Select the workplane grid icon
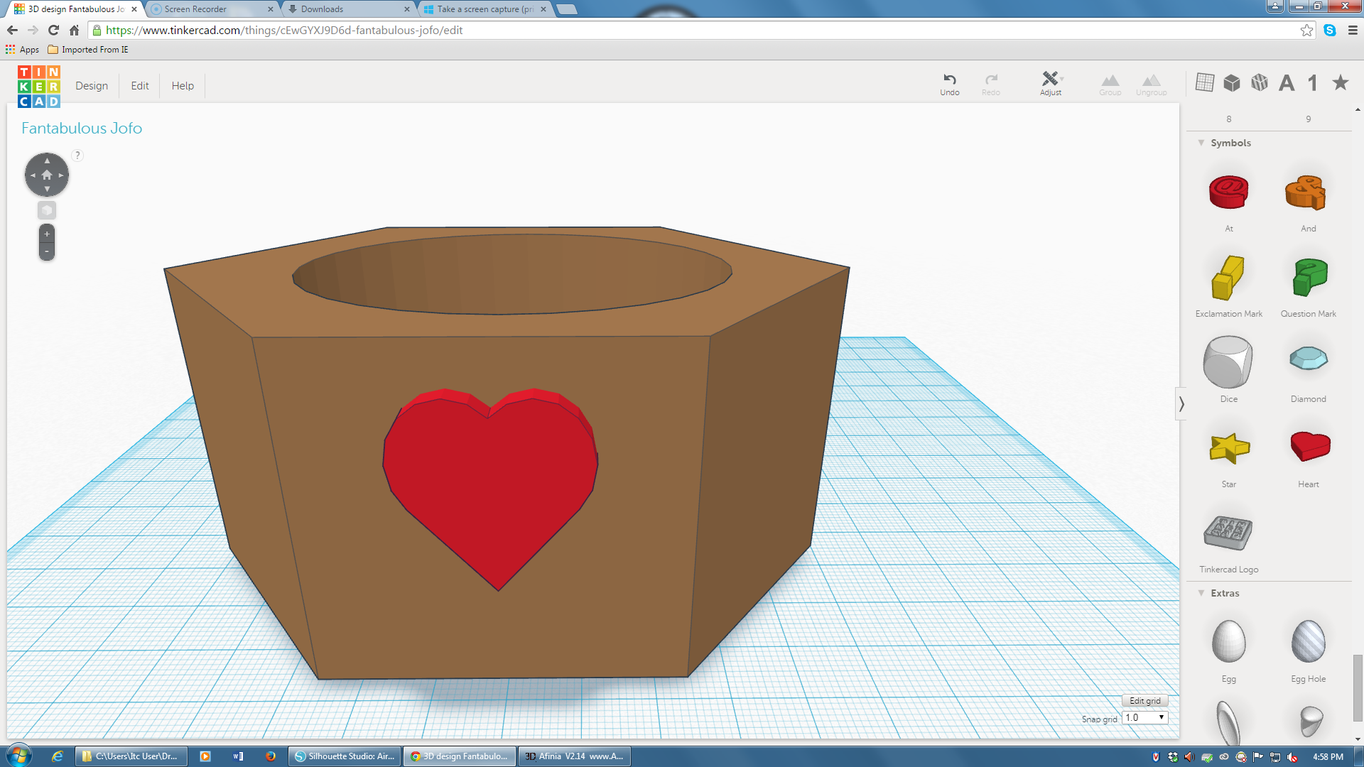The height and width of the screenshot is (767, 1364). point(1205,82)
